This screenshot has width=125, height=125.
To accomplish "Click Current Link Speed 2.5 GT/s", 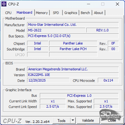I will tap(53, 107).
